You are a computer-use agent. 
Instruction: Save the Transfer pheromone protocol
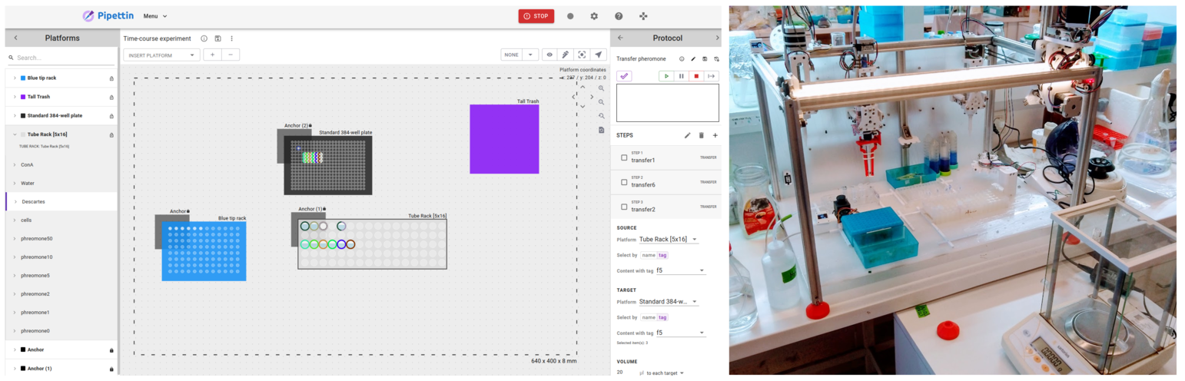click(705, 58)
